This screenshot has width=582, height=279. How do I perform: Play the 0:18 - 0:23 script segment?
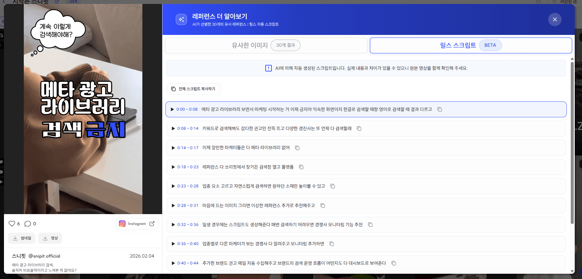(x=173, y=167)
